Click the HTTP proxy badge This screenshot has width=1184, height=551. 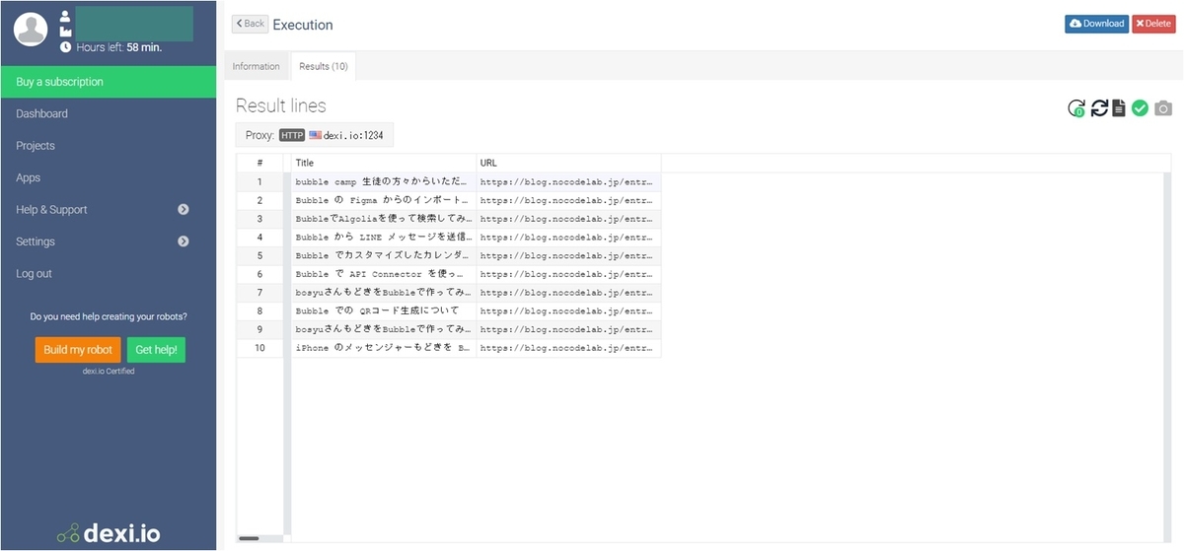[x=292, y=135]
